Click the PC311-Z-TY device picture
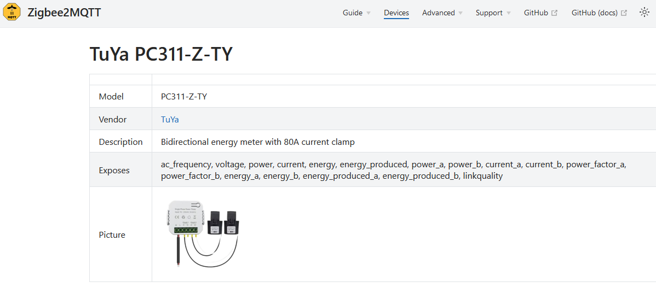This screenshot has height=305, width=656. pos(203,233)
